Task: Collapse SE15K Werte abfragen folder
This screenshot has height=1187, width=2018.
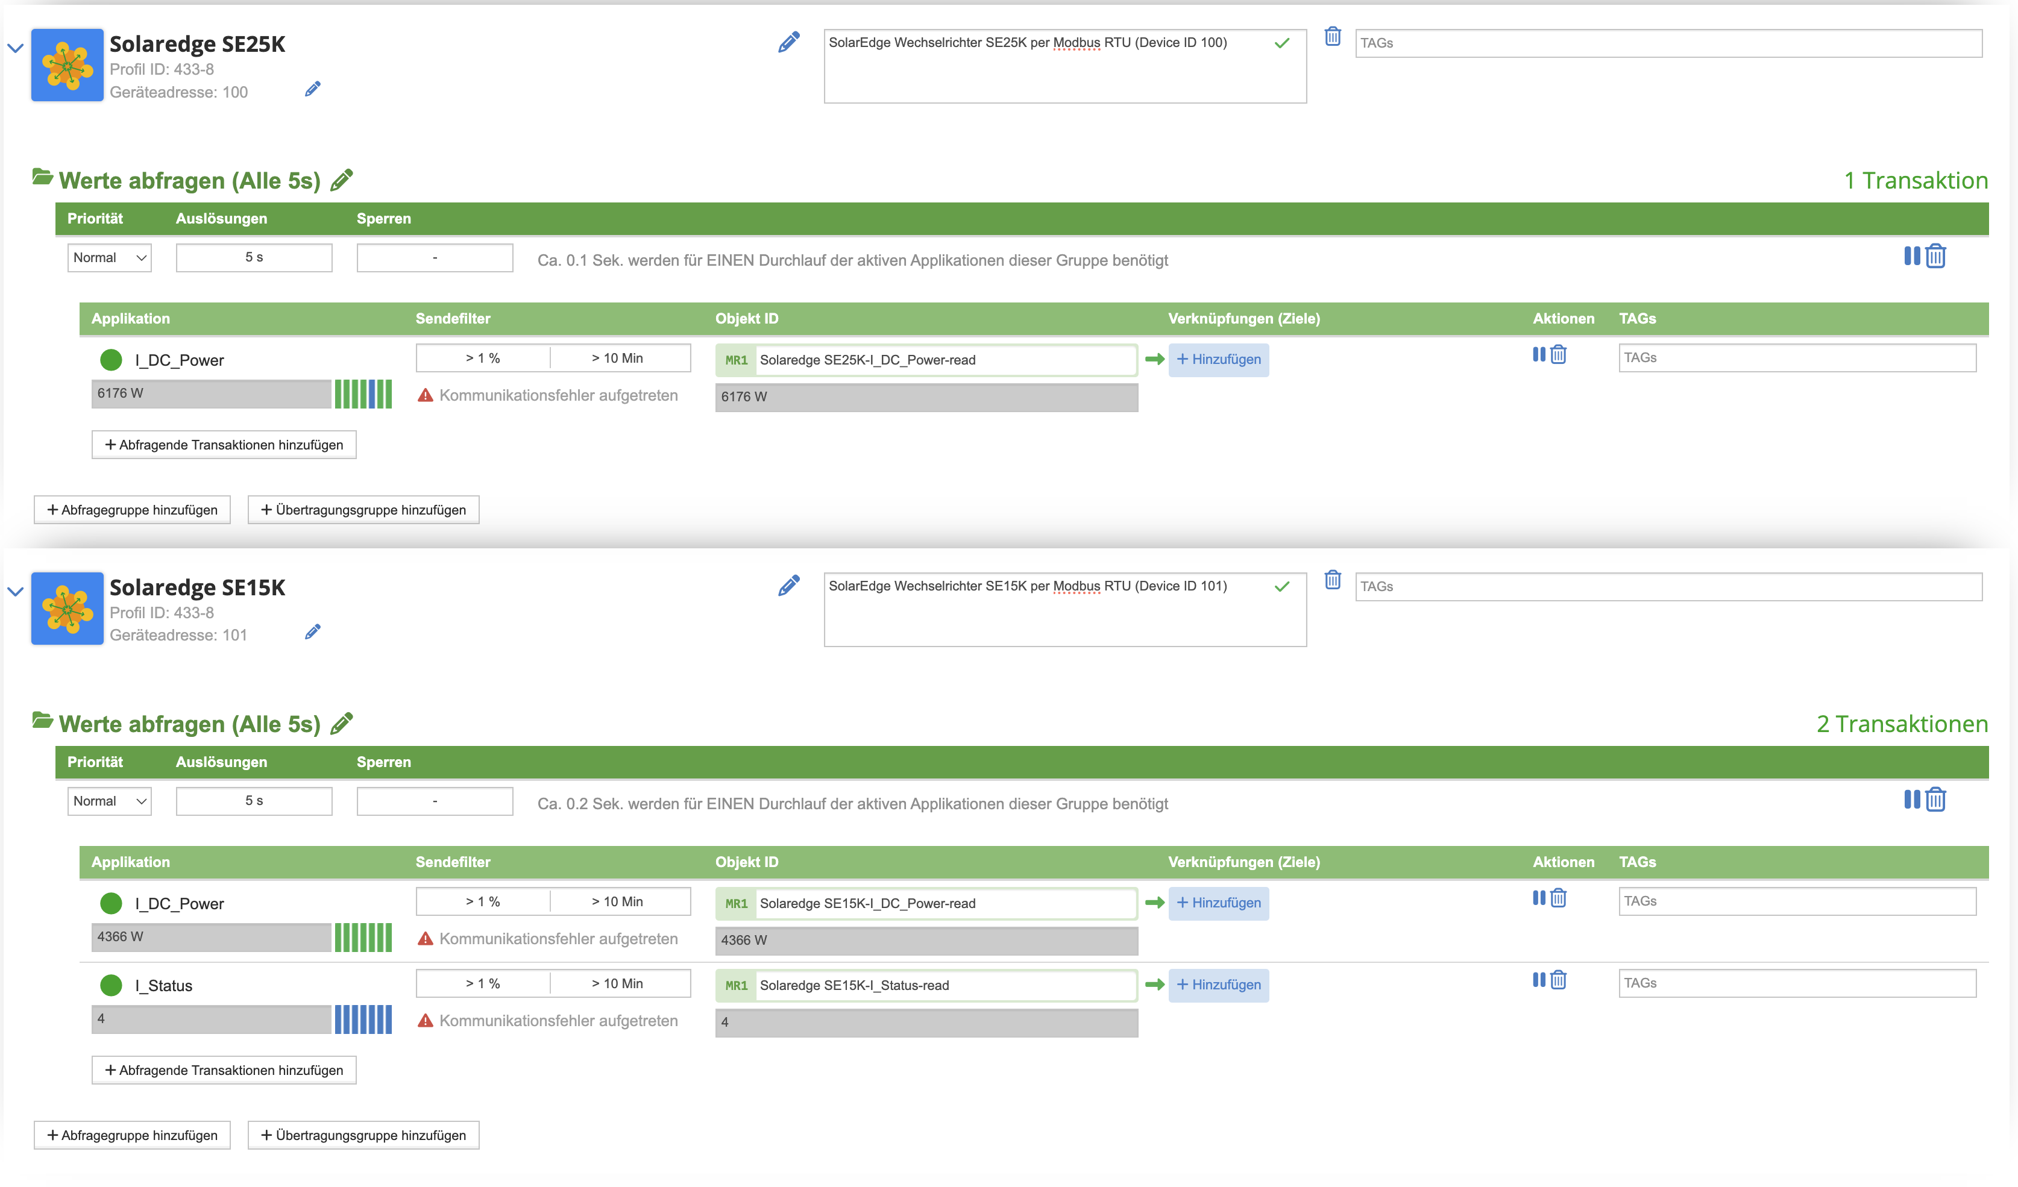Action: click(42, 721)
